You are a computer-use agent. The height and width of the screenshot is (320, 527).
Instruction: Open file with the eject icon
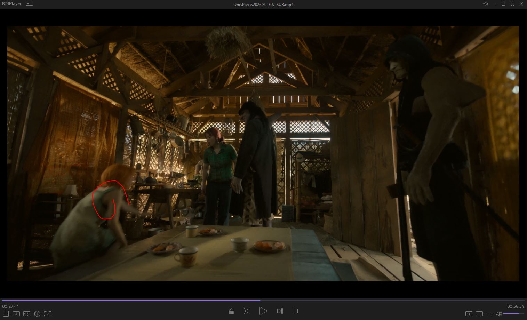tap(231, 311)
